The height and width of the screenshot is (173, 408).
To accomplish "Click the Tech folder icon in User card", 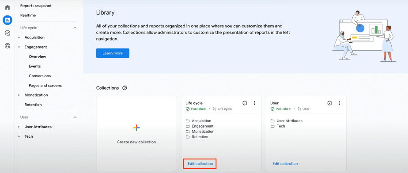I will coord(272,126).
